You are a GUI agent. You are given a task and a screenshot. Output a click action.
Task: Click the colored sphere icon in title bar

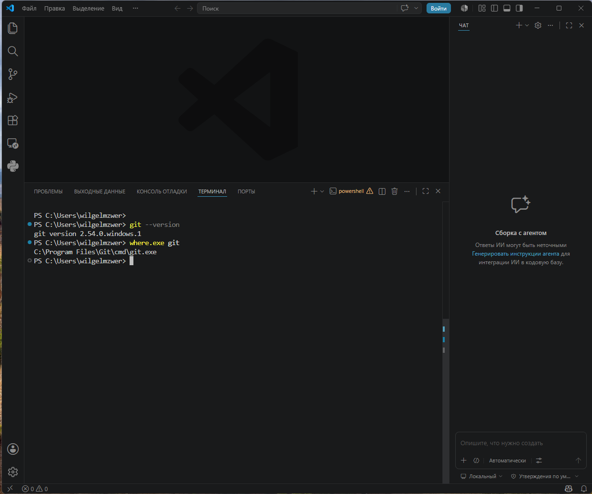pyautogui.click(x=464, y=8)
